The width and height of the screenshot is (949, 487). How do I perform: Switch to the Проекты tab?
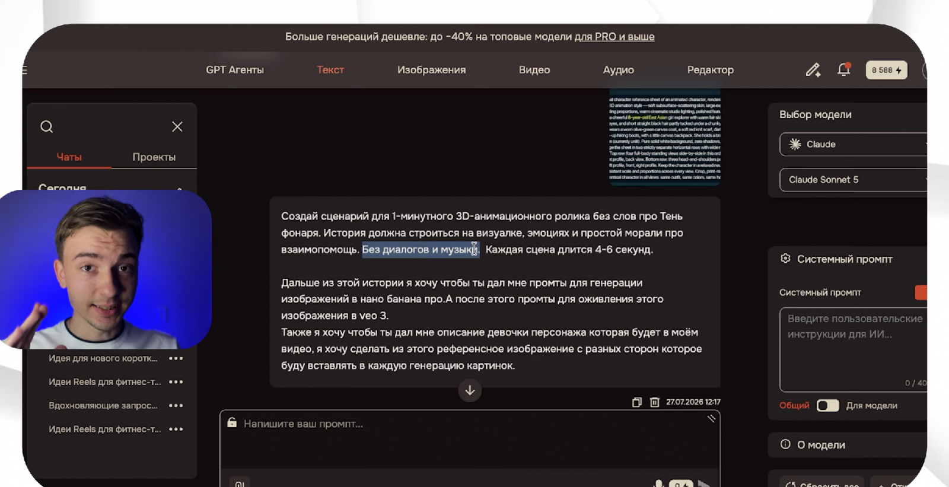154,157
